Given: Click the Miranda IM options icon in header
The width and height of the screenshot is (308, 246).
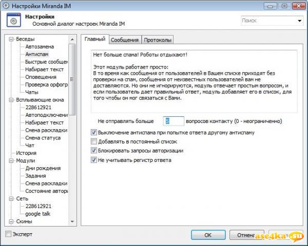Looking at the screenshot, I should point(13,20).
